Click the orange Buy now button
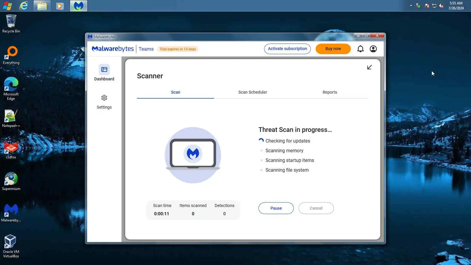471x265 pixels. pyautogui.click(x=333, y=49)
